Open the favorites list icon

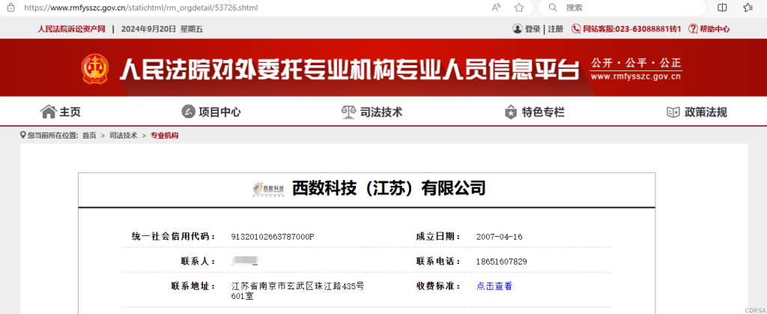click(x=748, y=7)
